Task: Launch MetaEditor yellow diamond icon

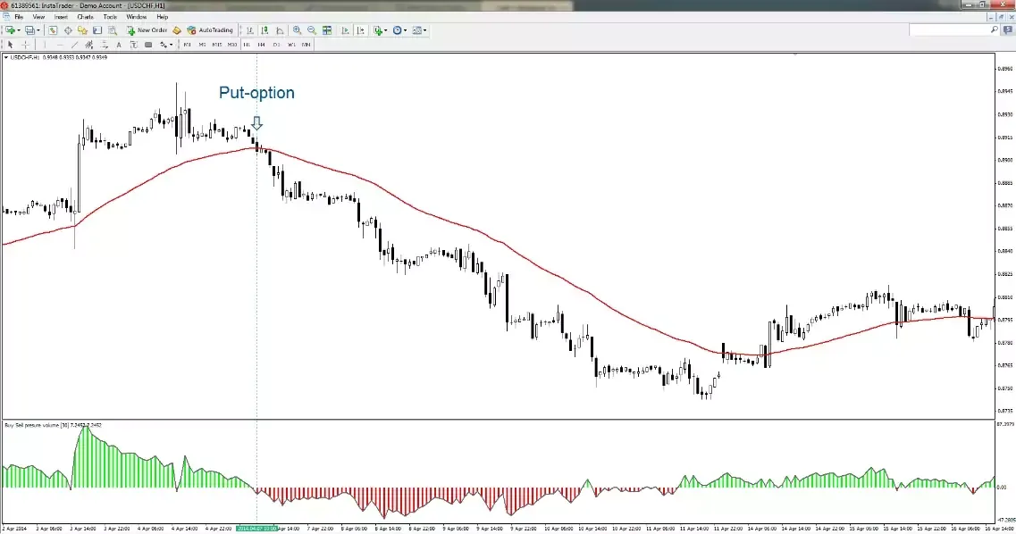Action: pos(177,30)
